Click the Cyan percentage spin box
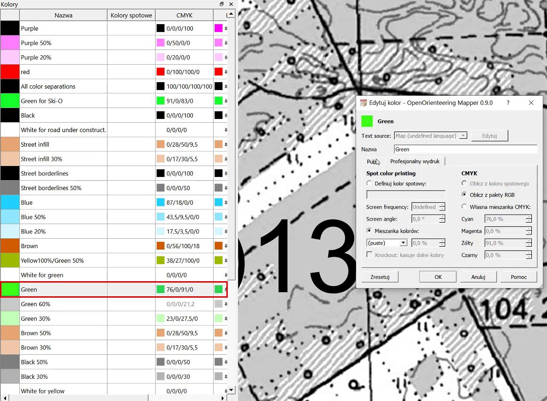Viewport: 547px width, 401px height. tap(508, 219)
